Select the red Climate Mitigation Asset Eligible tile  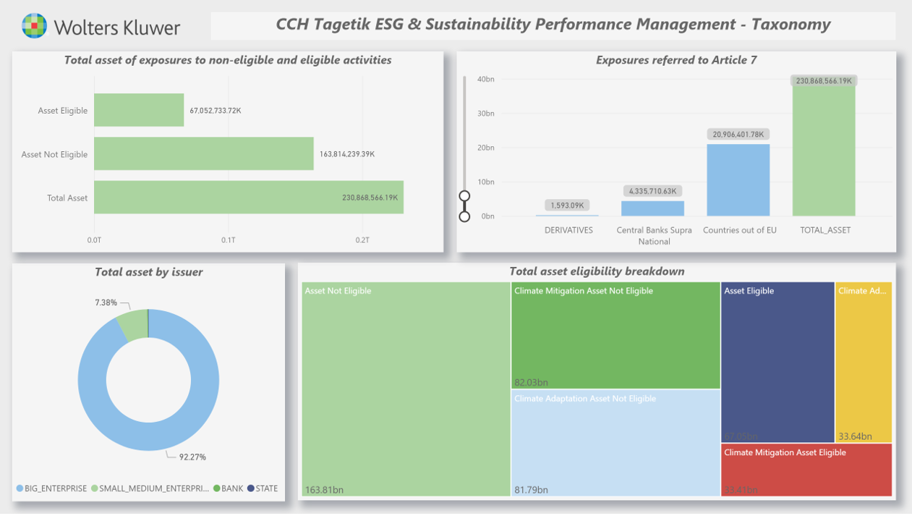point(806,470)
